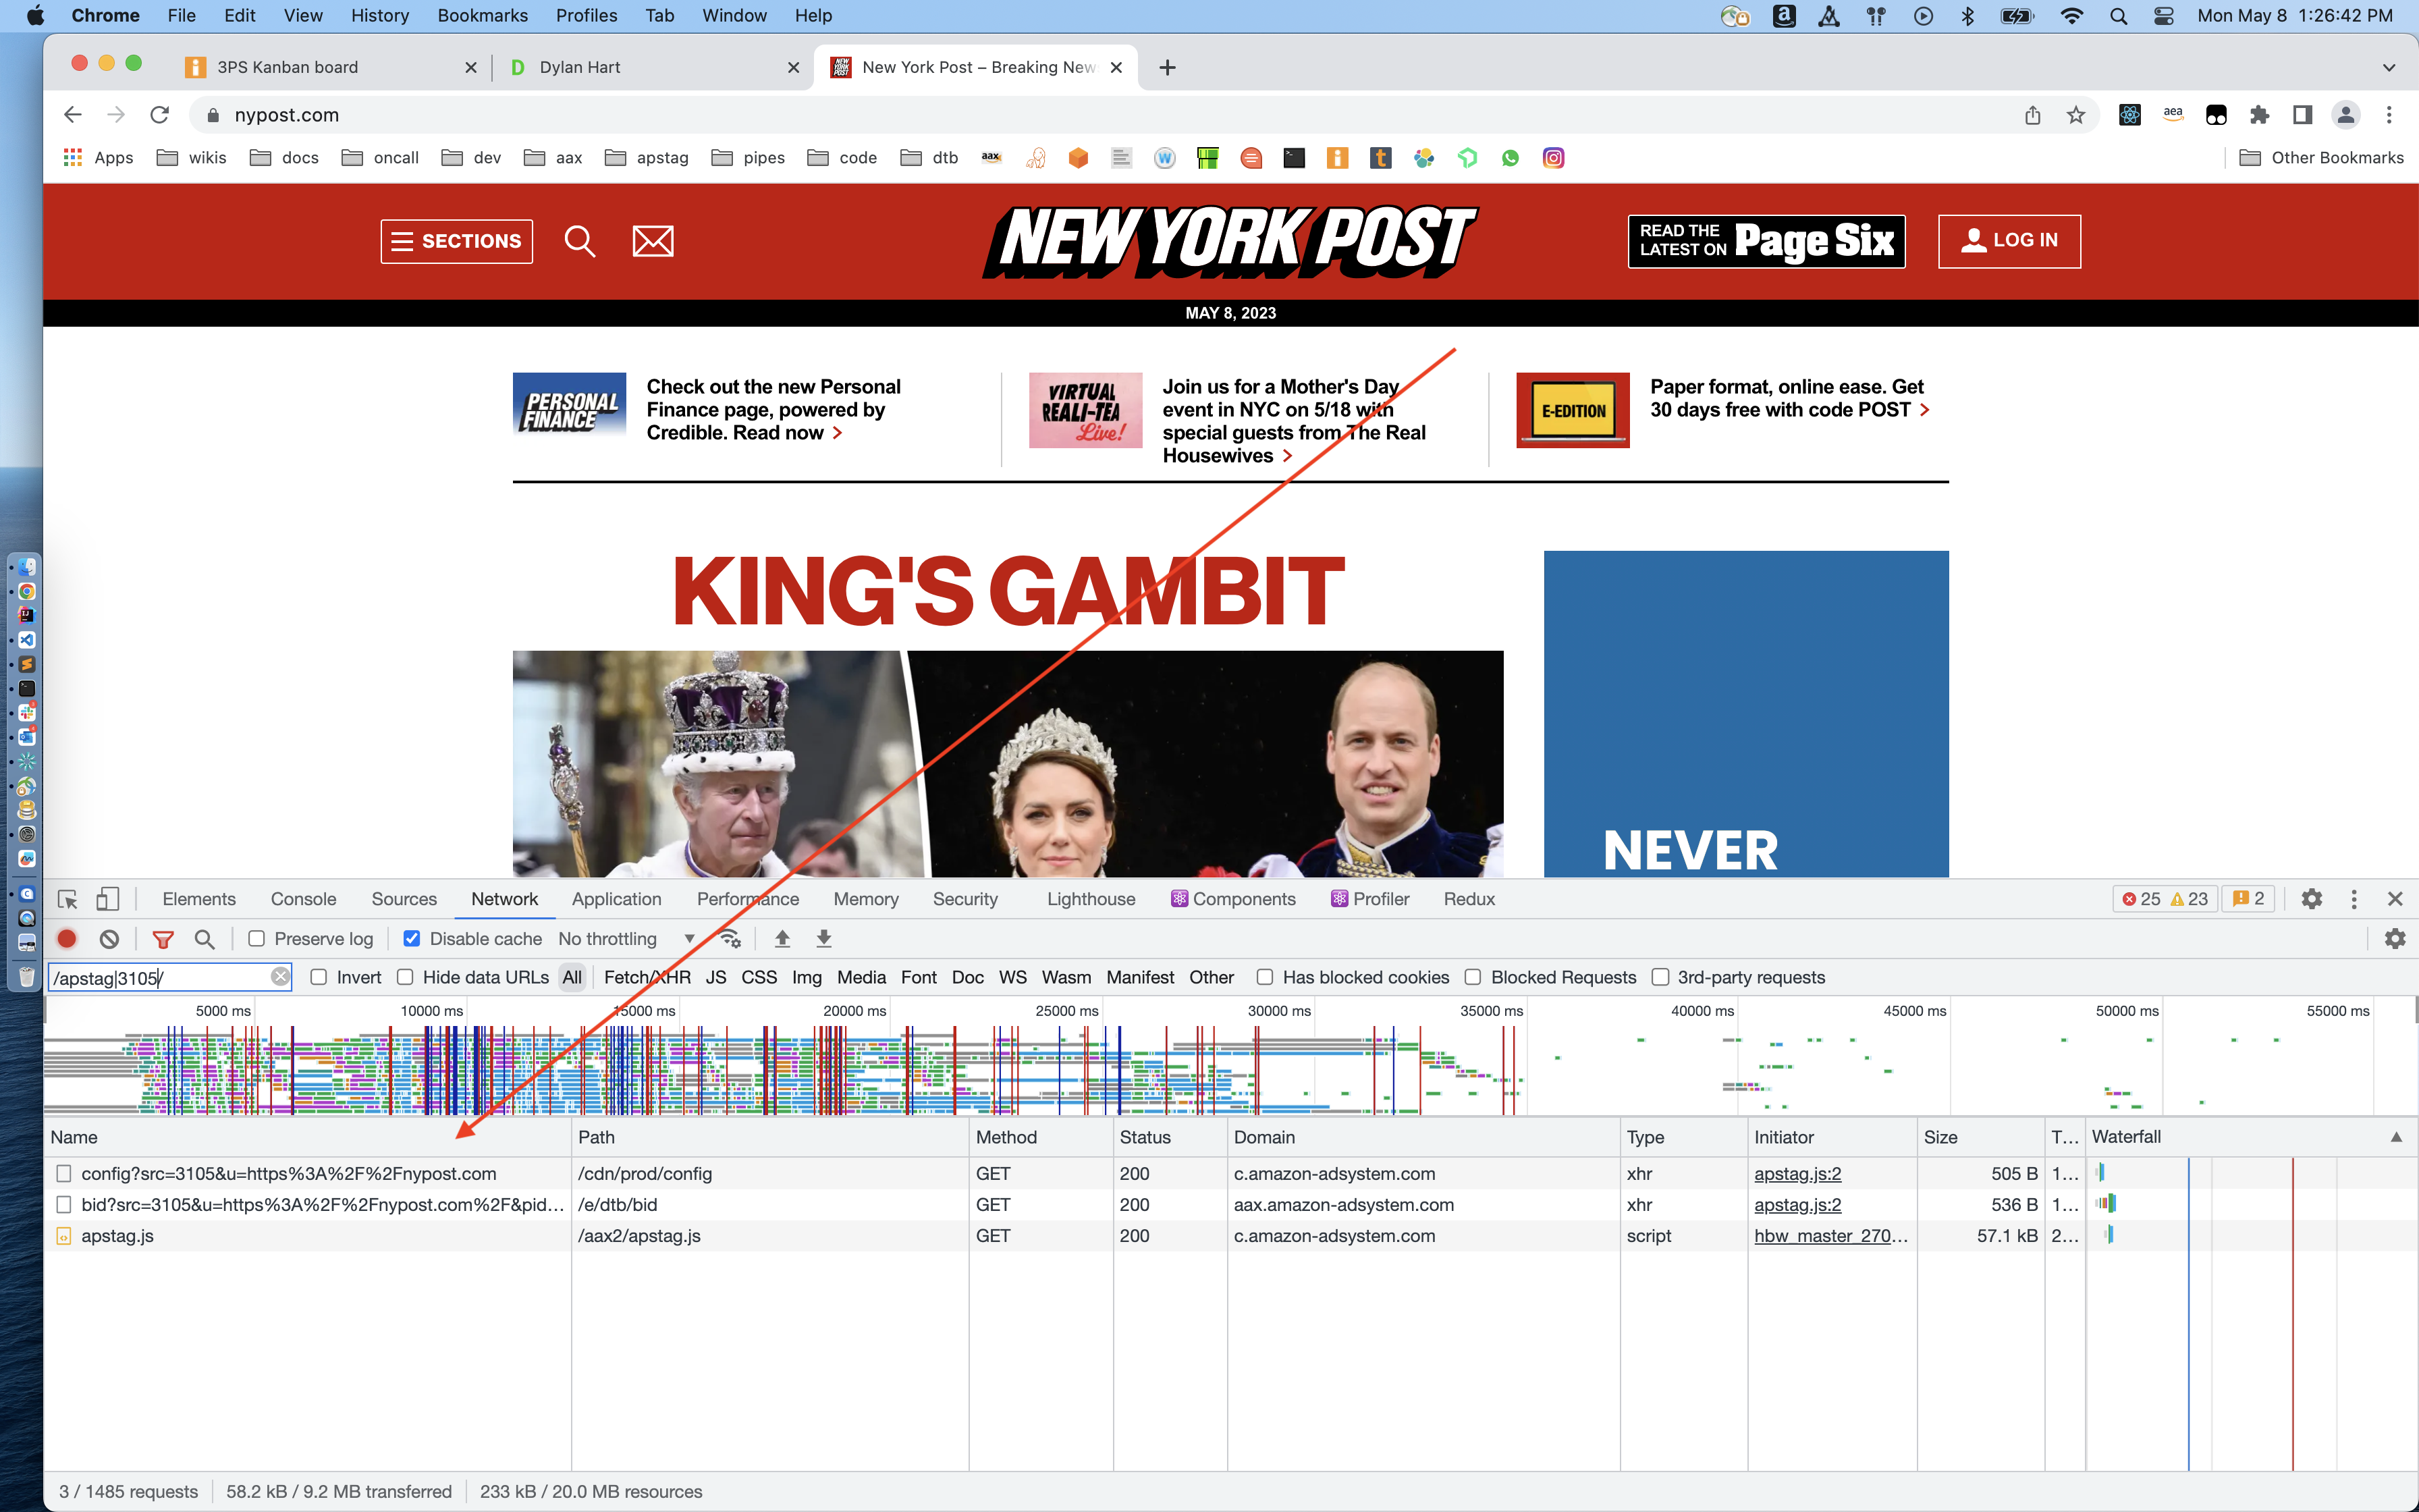Viewport: 2419px width, 1512px height.
Task: Click the 30000 ms mark in the timeline overview
Action: (1278, 1011)
